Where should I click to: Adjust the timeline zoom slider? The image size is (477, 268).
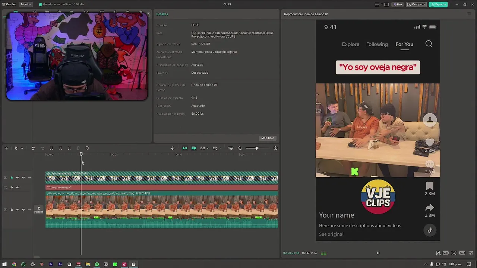(x=256, y=148)
